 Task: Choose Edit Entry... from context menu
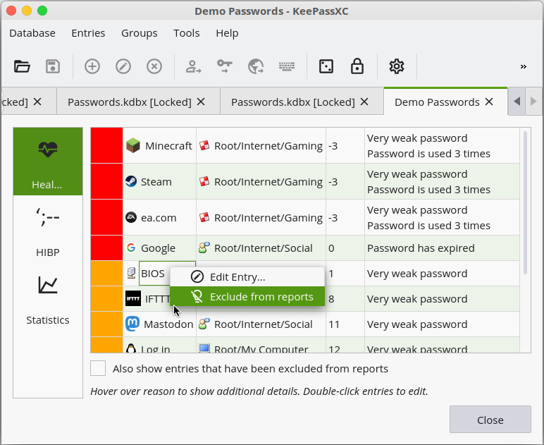[x=247, y=277]
